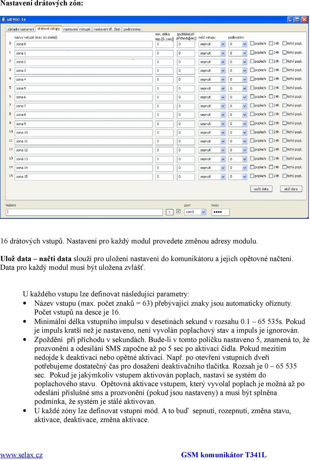
Task: Toggle tichý popl. for zona 9
Action: point(284,123)
